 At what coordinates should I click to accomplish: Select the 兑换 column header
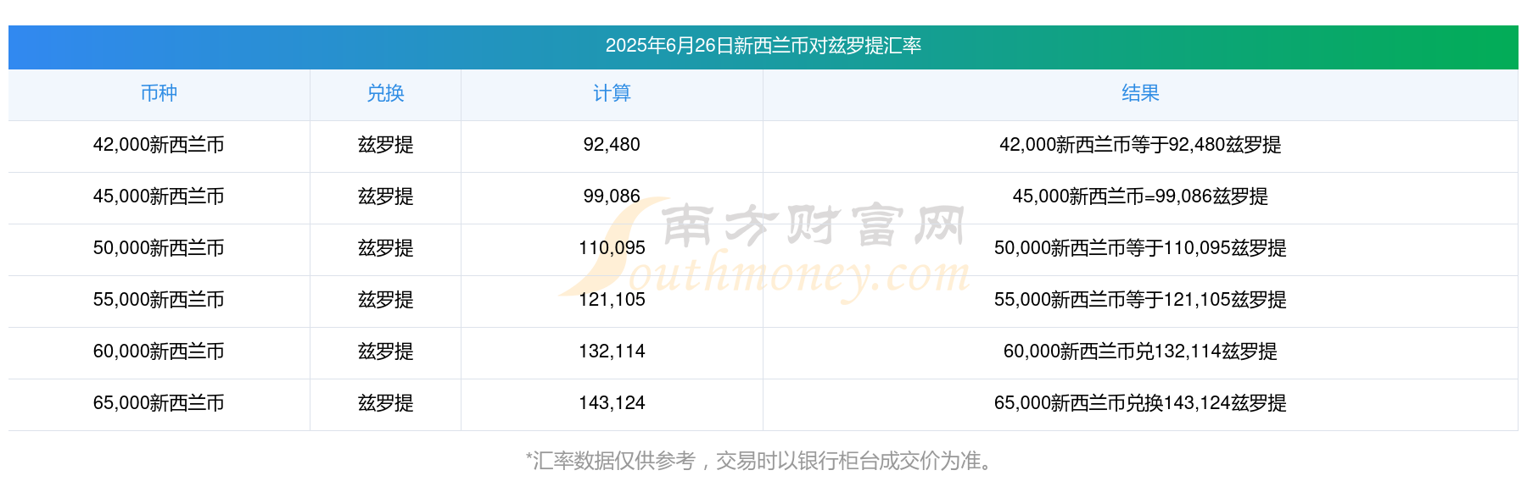(385, 93)
